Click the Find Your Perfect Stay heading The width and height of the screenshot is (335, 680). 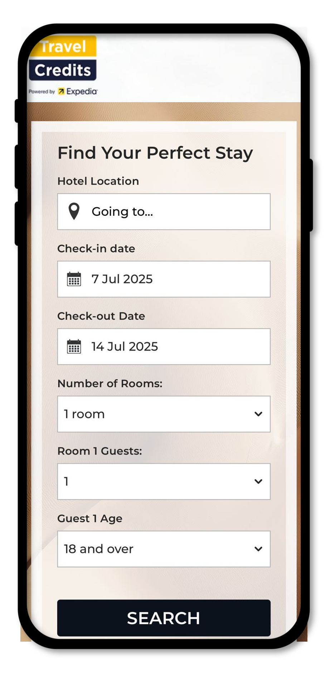[155, 153]
